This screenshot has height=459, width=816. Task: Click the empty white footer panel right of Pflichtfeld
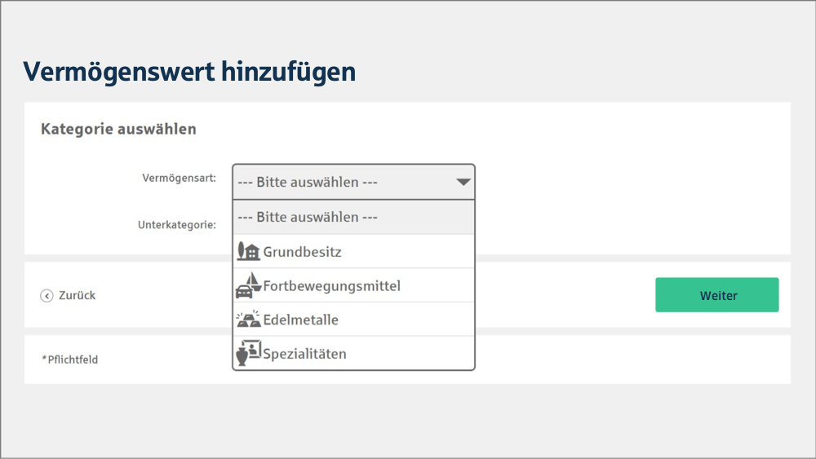click(633, 360)
